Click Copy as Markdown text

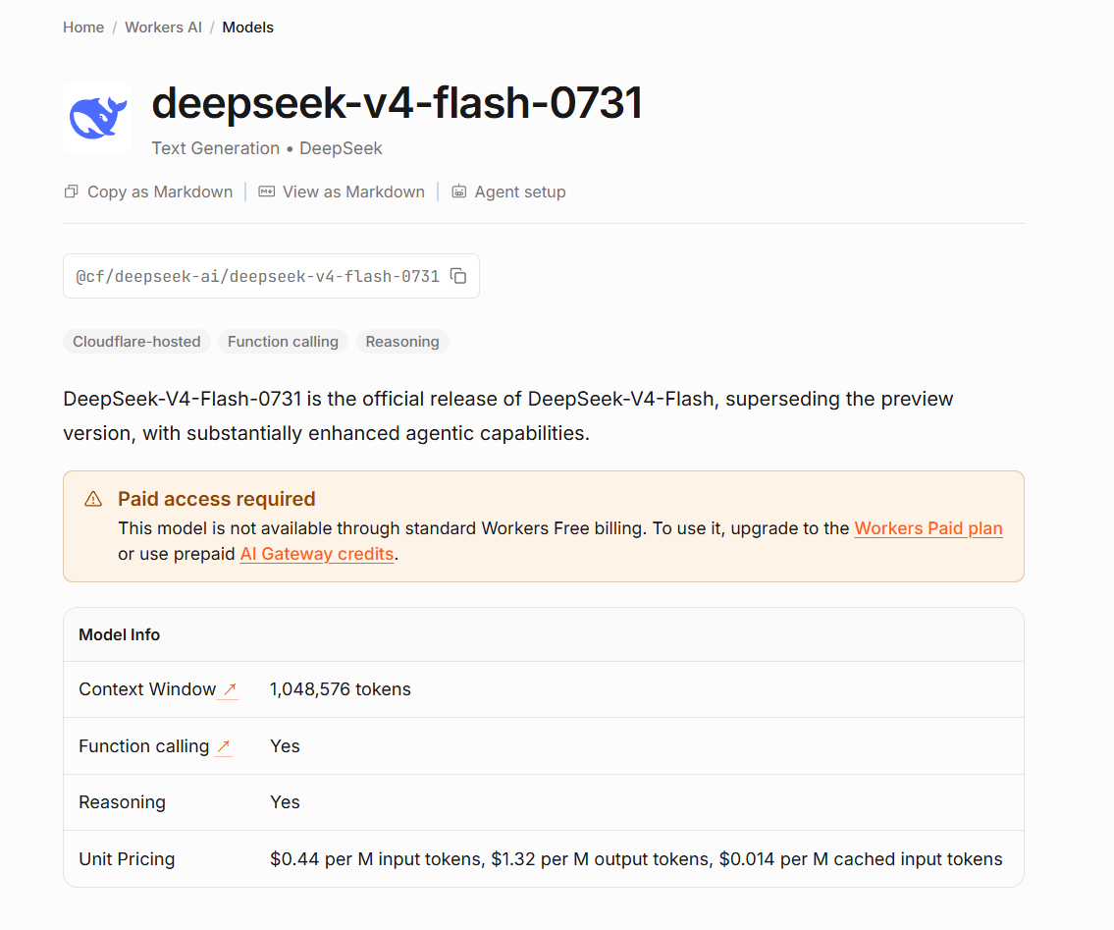pos(160,191)
